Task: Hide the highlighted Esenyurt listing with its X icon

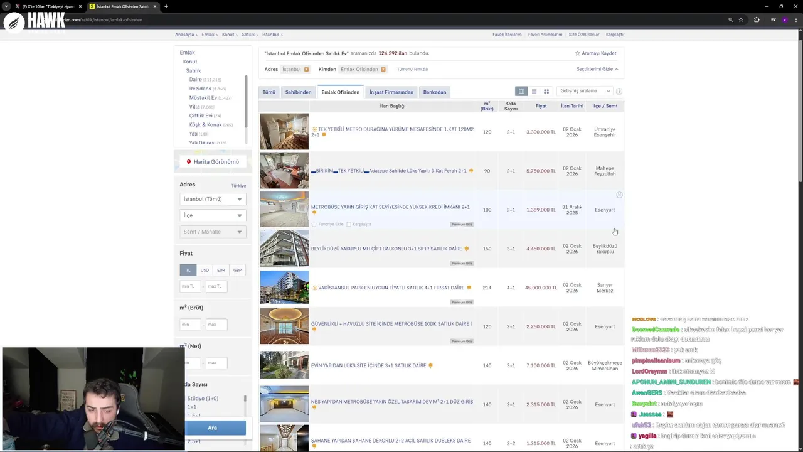Action: [619, 195]
